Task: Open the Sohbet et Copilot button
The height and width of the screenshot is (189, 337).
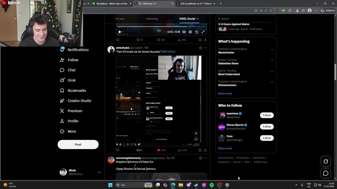Action: 328,10
